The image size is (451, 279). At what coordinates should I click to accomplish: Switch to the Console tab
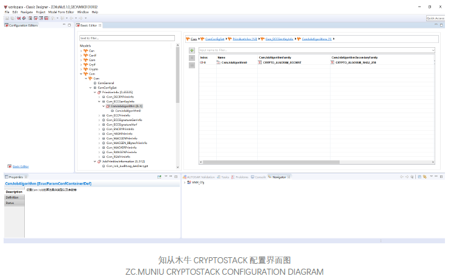click(x=258, y=177)
